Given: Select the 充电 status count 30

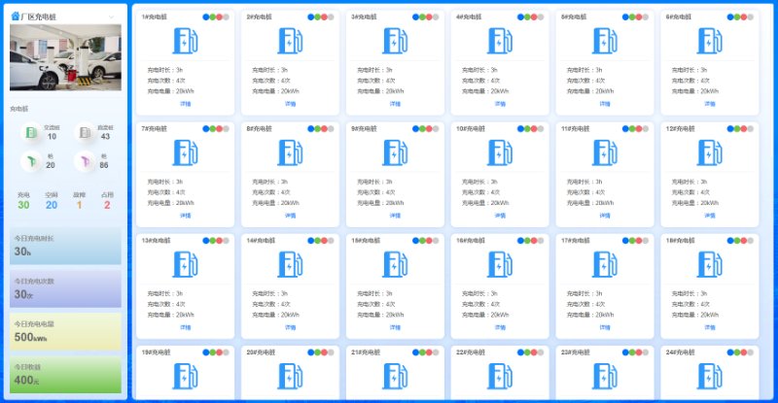Looking at the screenshot, I should tap(23, 204).
